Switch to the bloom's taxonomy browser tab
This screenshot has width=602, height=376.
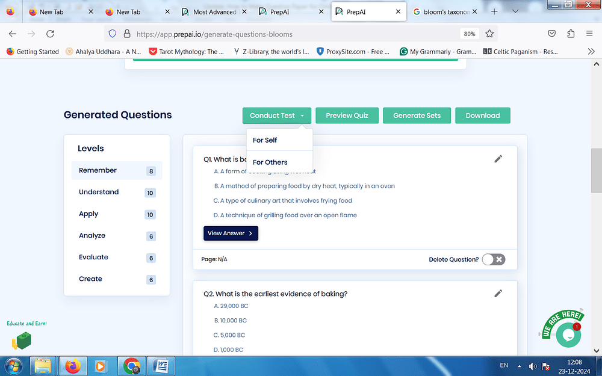click(x=442, y=12)
